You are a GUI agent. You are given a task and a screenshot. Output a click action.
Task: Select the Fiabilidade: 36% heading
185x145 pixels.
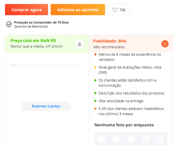click(x=110, y=41)
